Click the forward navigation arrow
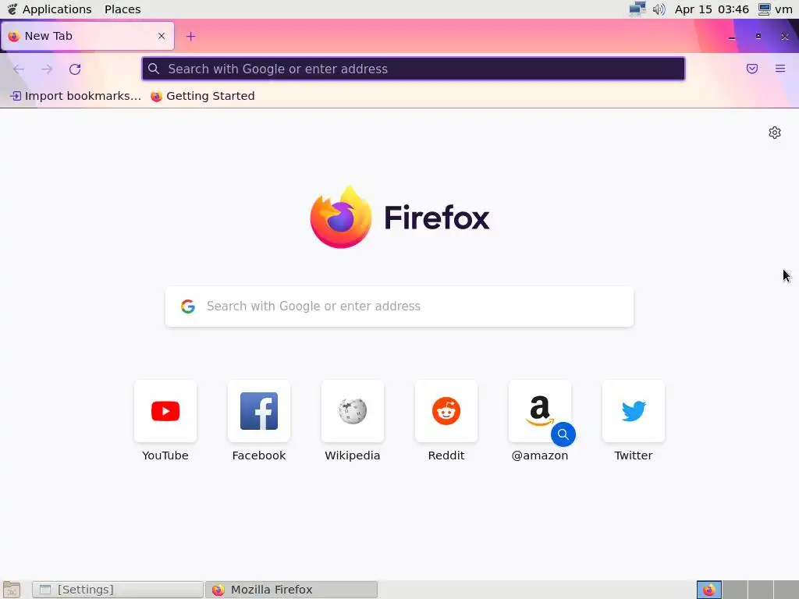Image resolution: width=799 pixels, height=599 pixels. (x=47, y=69)
